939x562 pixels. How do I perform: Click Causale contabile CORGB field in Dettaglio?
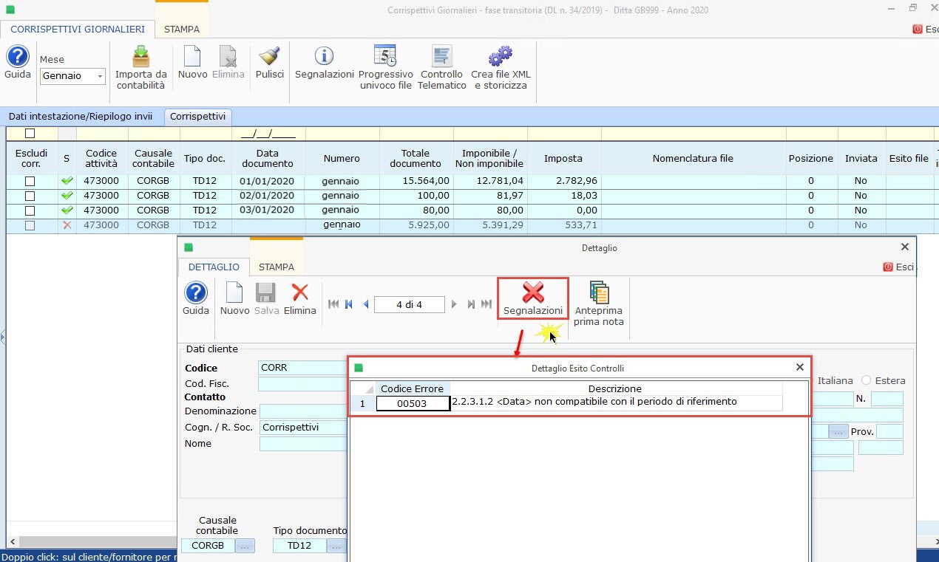(208, 546)
